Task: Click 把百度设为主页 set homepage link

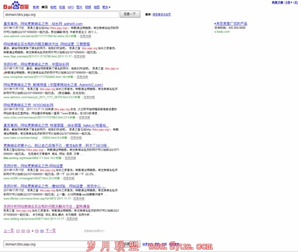Action: [162, 15]
